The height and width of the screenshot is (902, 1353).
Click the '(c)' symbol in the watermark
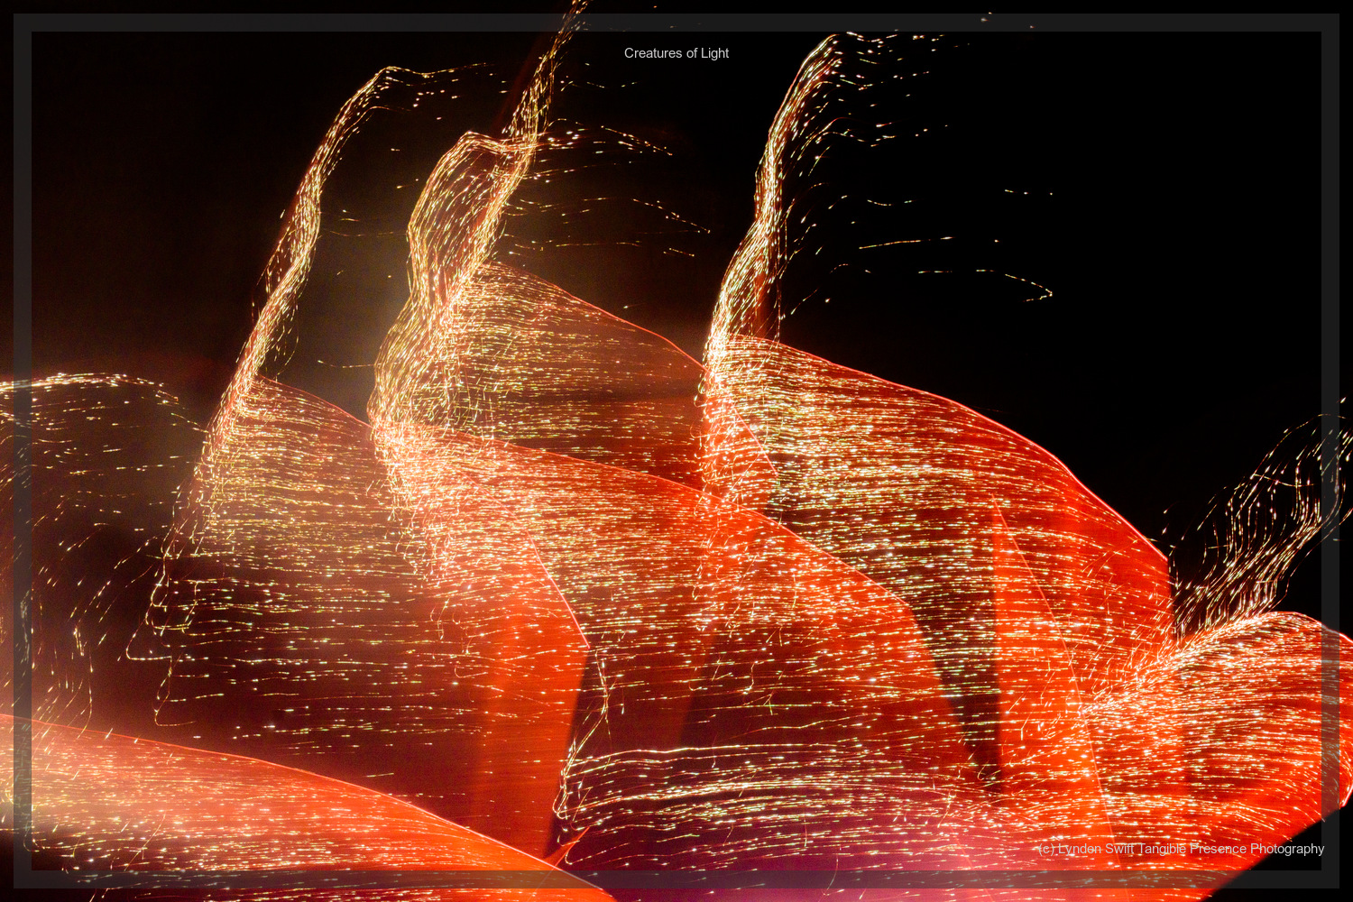[1046, 849]
